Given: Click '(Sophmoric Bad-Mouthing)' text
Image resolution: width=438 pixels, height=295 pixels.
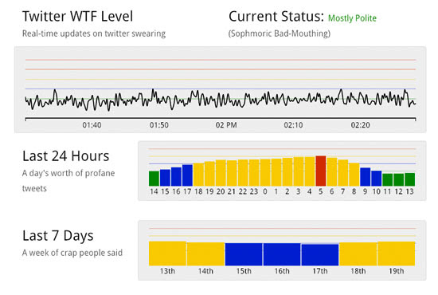Looking at the screenshot, I should tap(280, 33).
